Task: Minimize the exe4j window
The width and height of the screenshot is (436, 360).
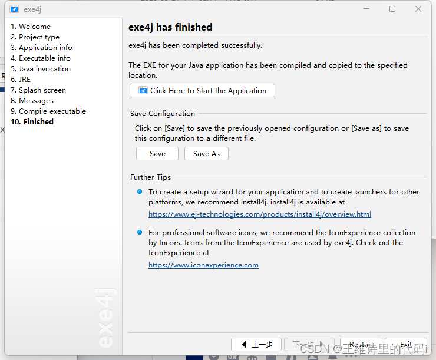Action: [x=366, y=9]
